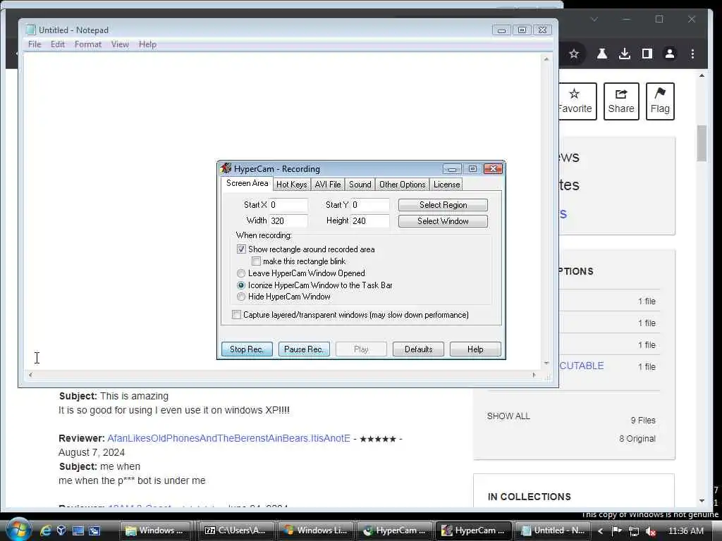This screenshot has width=722, height=541.
Task: Click the Select Window button
Action: click(x=443, y=220)
